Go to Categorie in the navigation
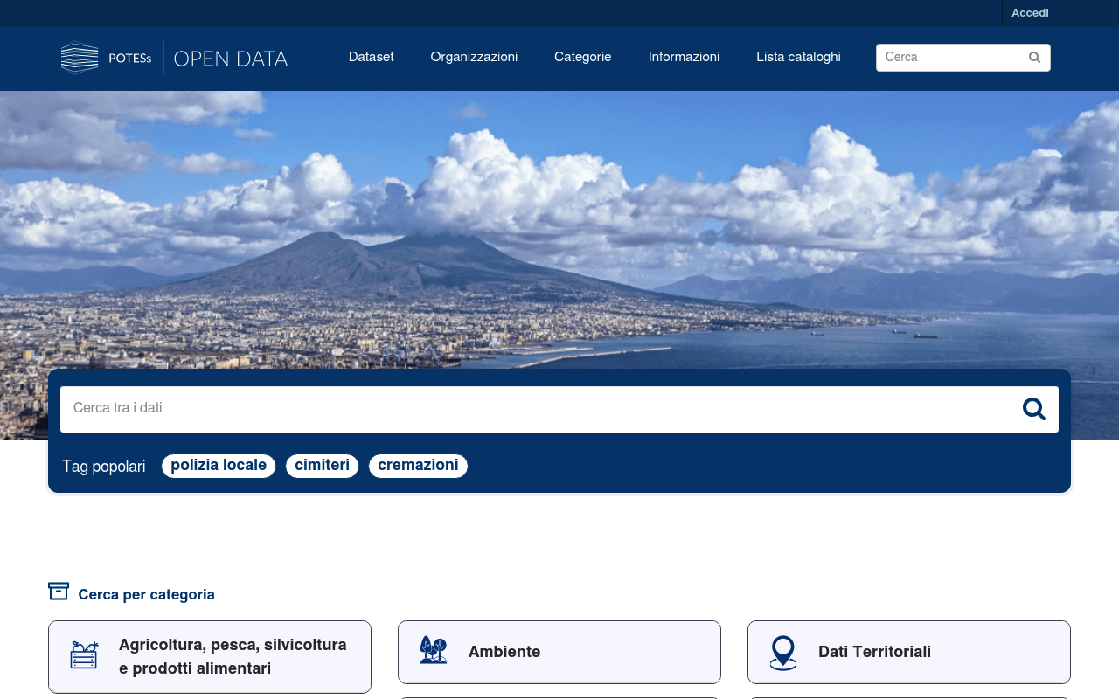This screenshot has width=1119, height=699. click(x=583, y=58)
